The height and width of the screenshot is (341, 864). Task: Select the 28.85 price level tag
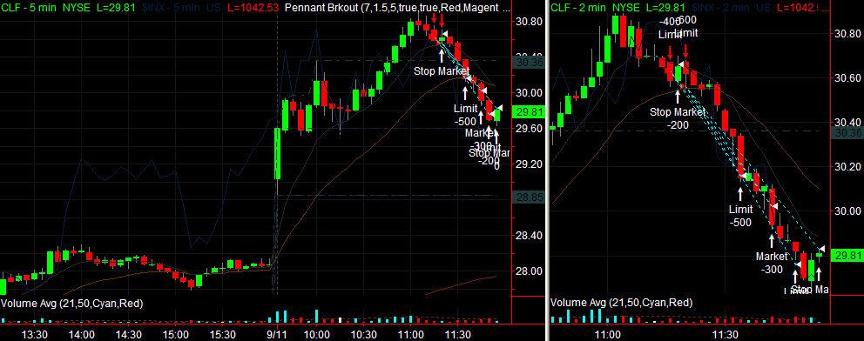[528, 197]
